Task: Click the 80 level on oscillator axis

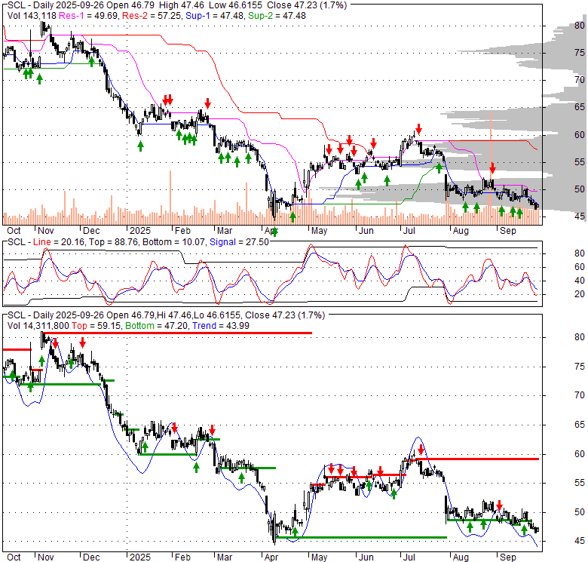Action: click(580, 253)
